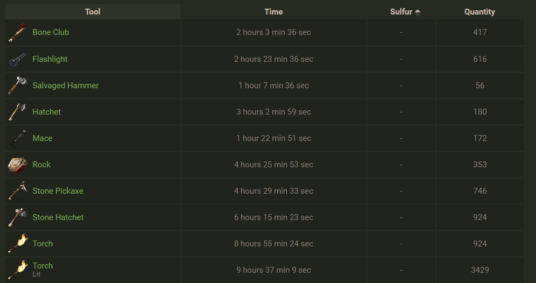
Task: Click the Rock item icon
Action: point(17,165)
